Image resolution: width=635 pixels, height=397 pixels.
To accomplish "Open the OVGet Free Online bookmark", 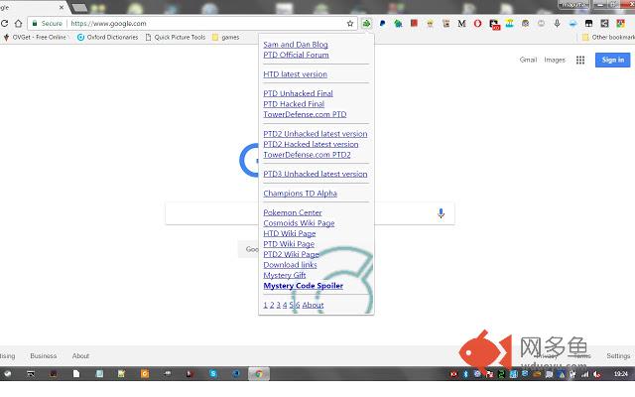I will pos(36,38).
